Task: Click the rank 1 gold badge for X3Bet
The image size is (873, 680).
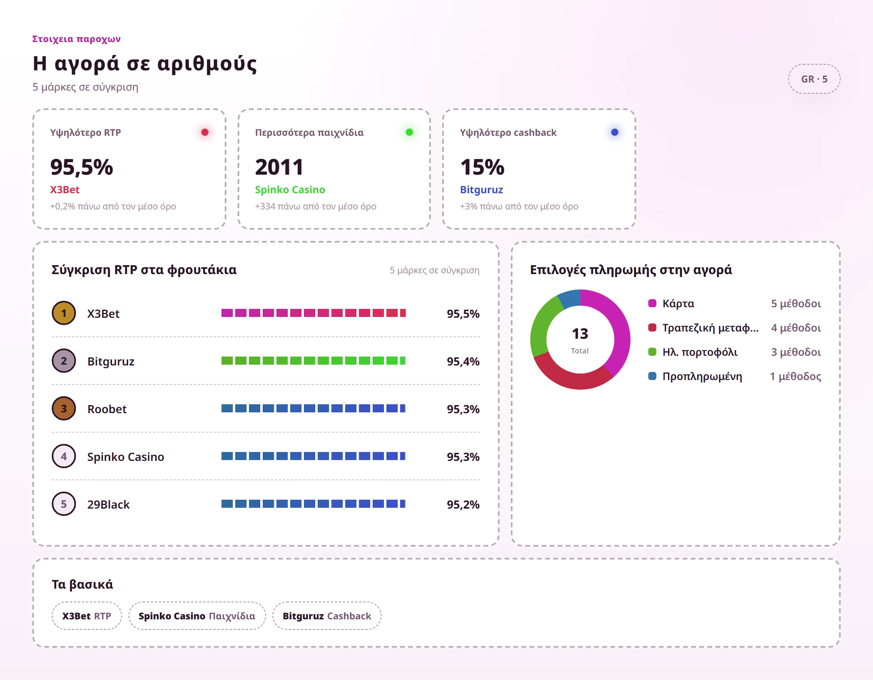Action: (64, 313)
